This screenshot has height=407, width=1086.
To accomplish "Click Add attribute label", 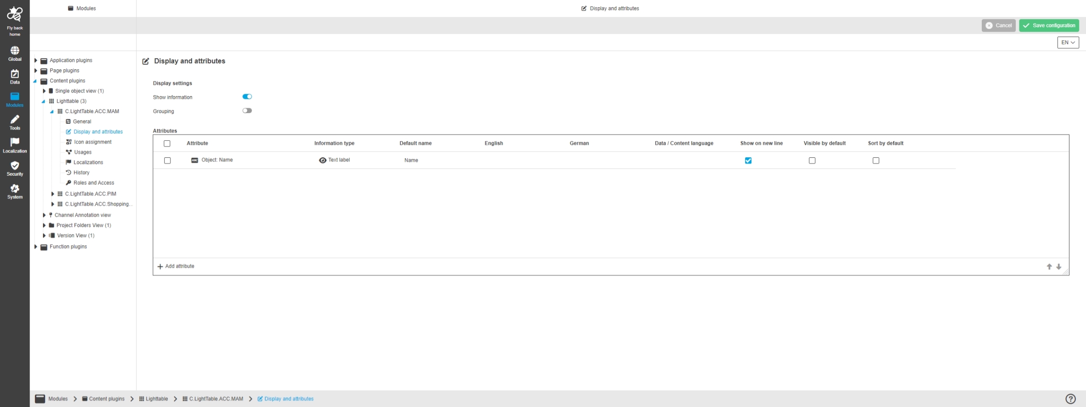I will (x=180, y=266).
